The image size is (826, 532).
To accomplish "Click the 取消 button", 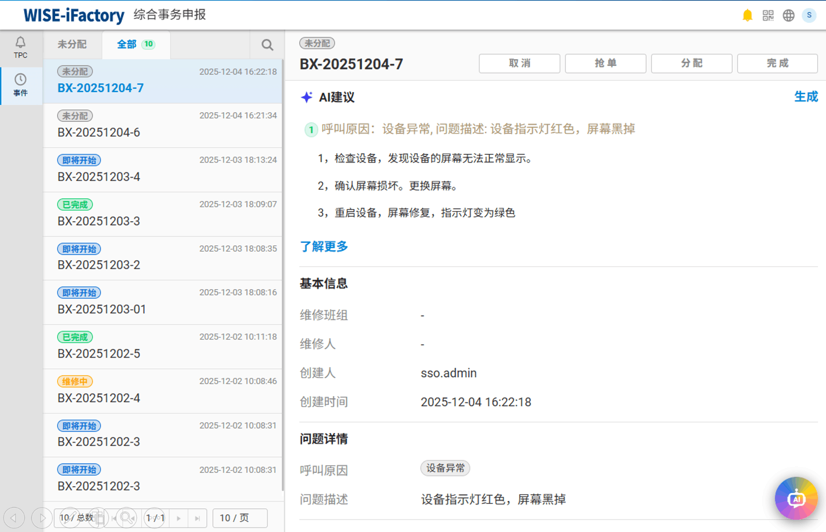I will point(519,64).
